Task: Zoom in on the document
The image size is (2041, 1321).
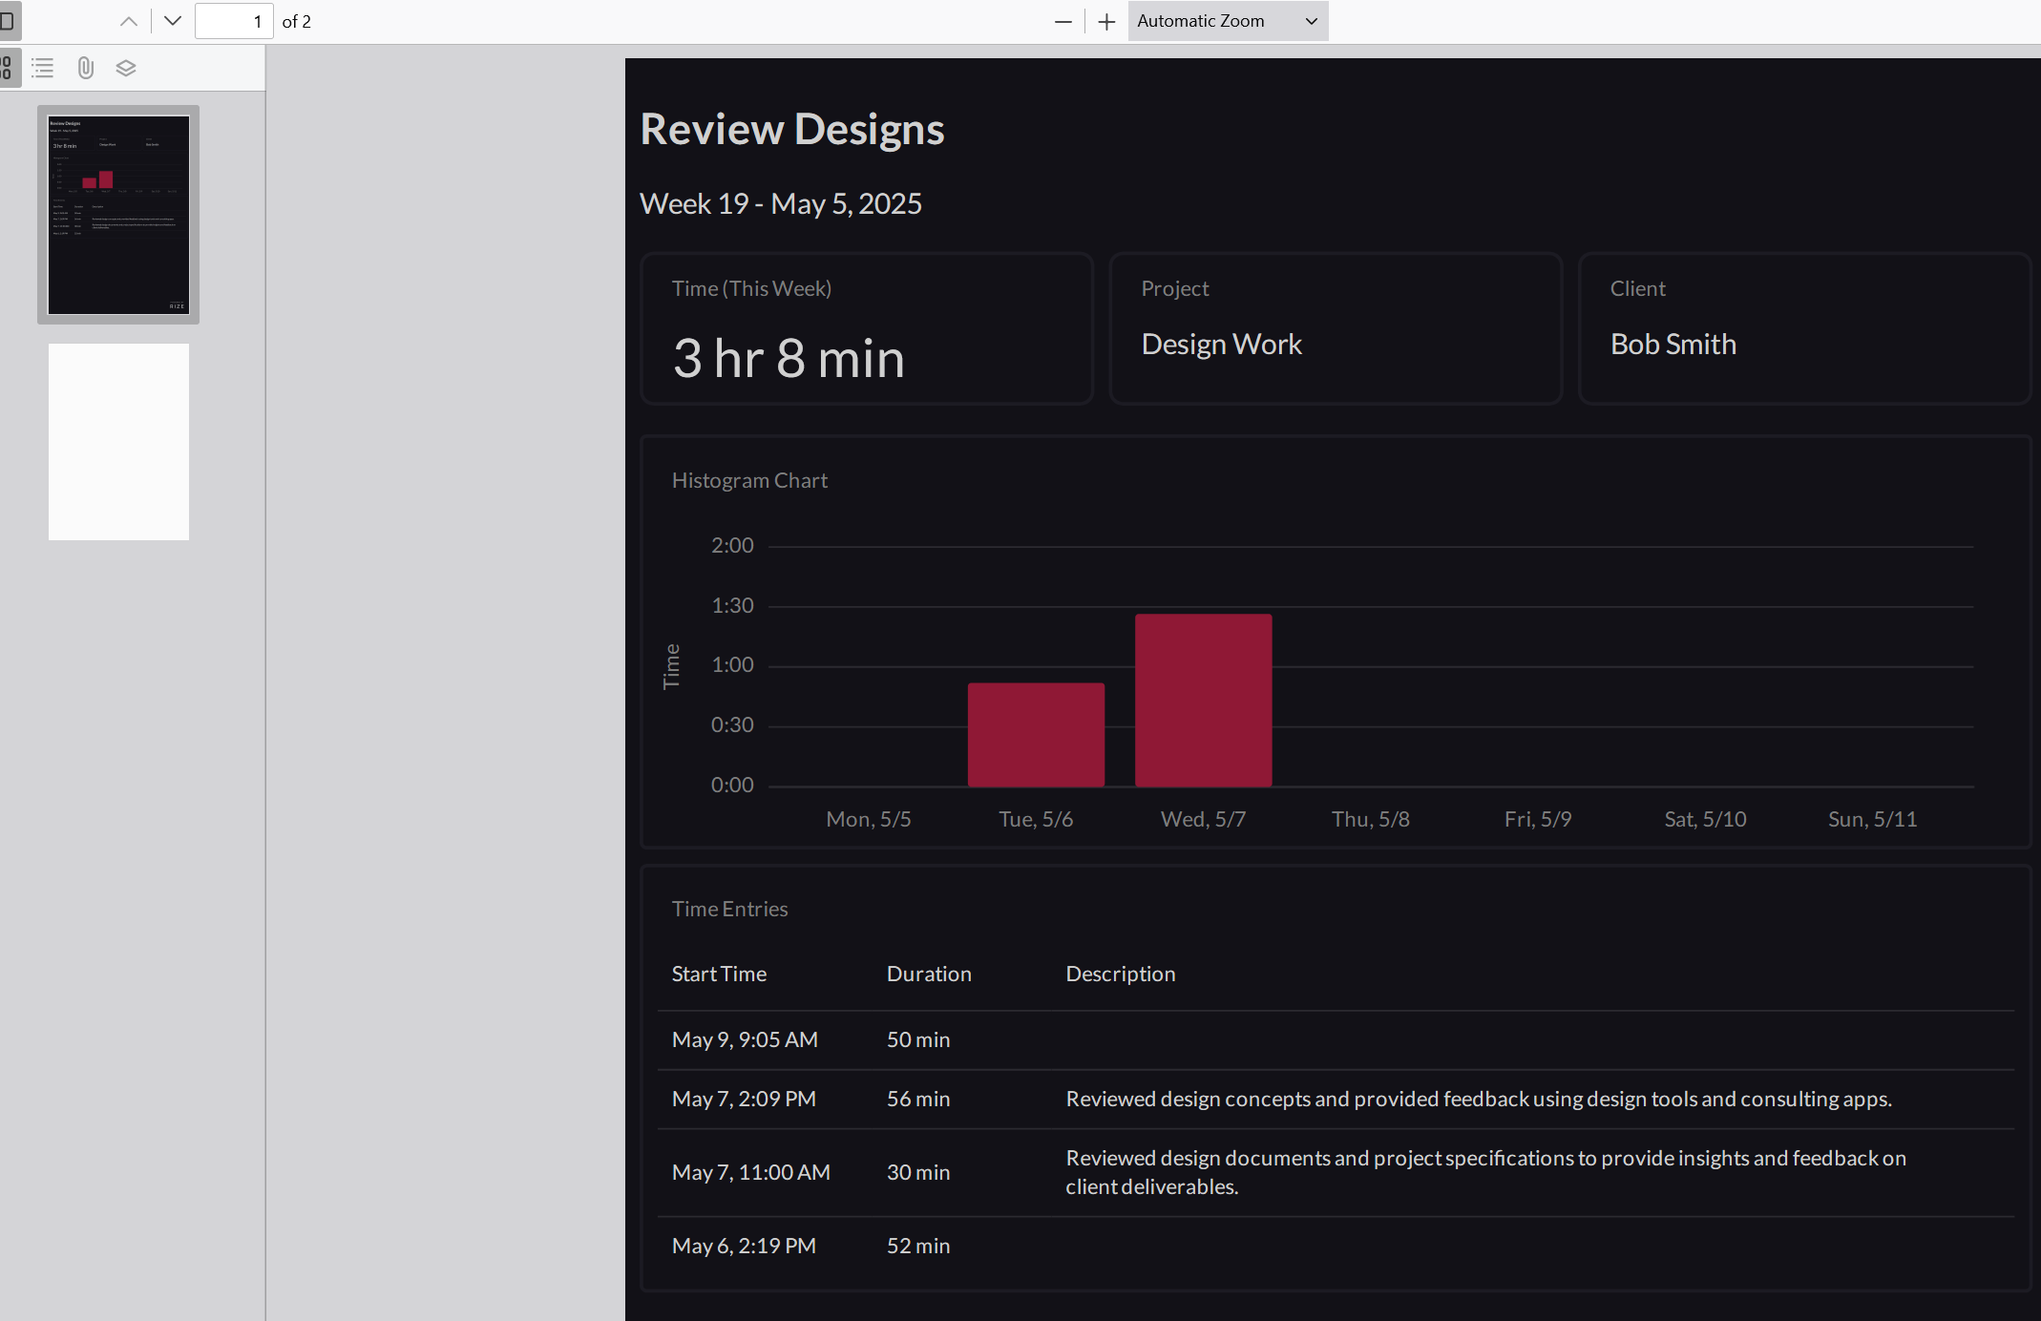Action: [x=1105, y=21]
